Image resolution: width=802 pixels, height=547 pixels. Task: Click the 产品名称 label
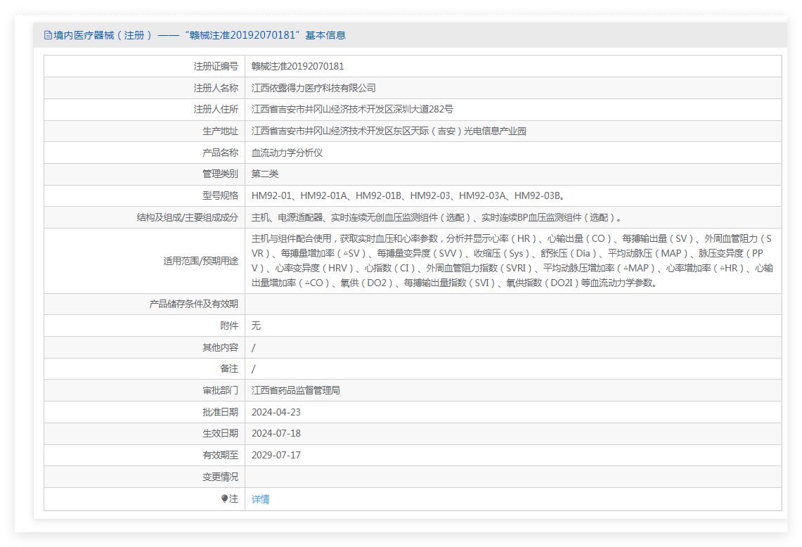[x=221, y=153]
